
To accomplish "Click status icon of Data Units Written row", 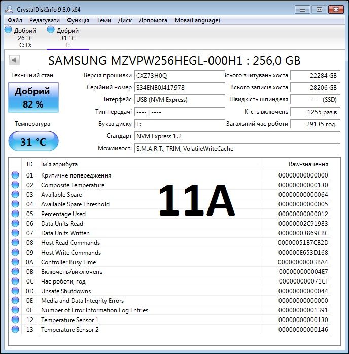I will pyautogui.click(x=15, y=233).
